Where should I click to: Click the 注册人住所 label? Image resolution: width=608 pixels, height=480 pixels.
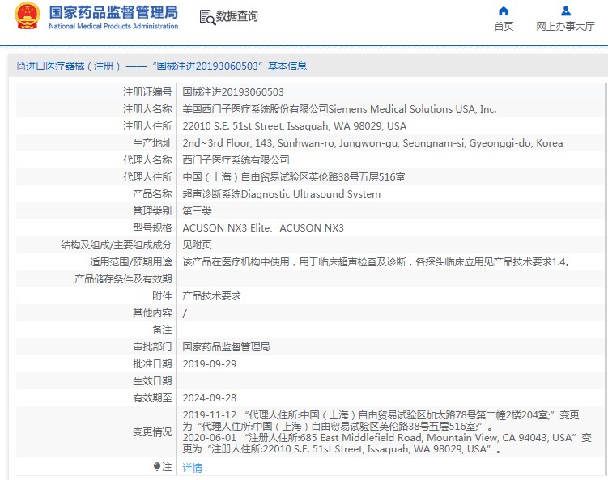point(147,126)
